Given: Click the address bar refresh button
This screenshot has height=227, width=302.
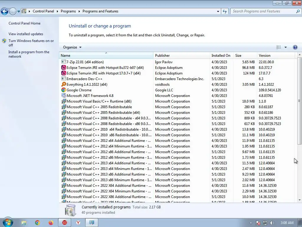Looking at the screenshot, I should 224,11.
